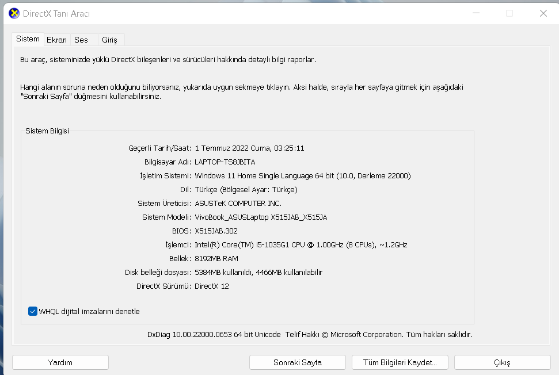Click the Geçerli Tarih/Saat label
The height and width of the screenshot is (375, 559).
[159, 148]
